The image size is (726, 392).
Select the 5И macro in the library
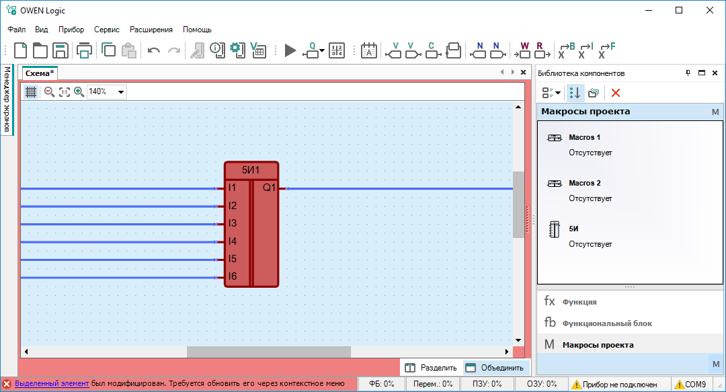coord(574,229)
